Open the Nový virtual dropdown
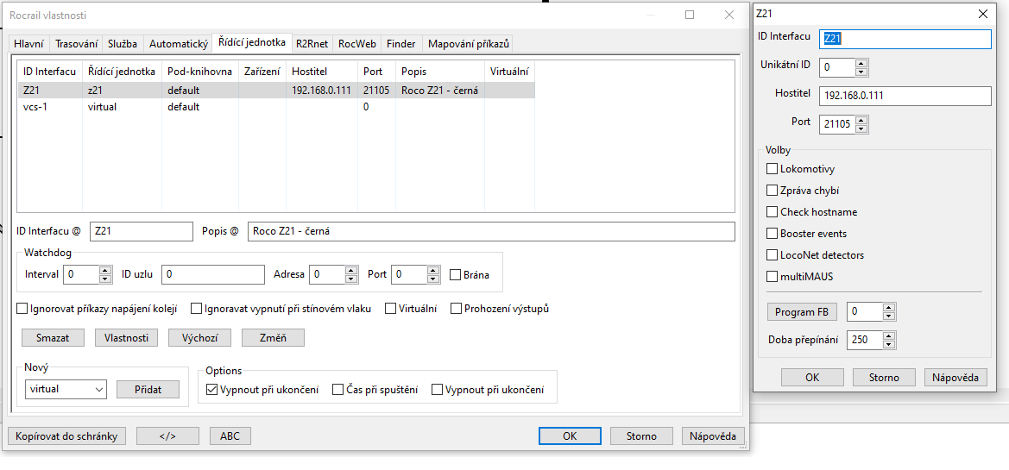 (65, 390)
